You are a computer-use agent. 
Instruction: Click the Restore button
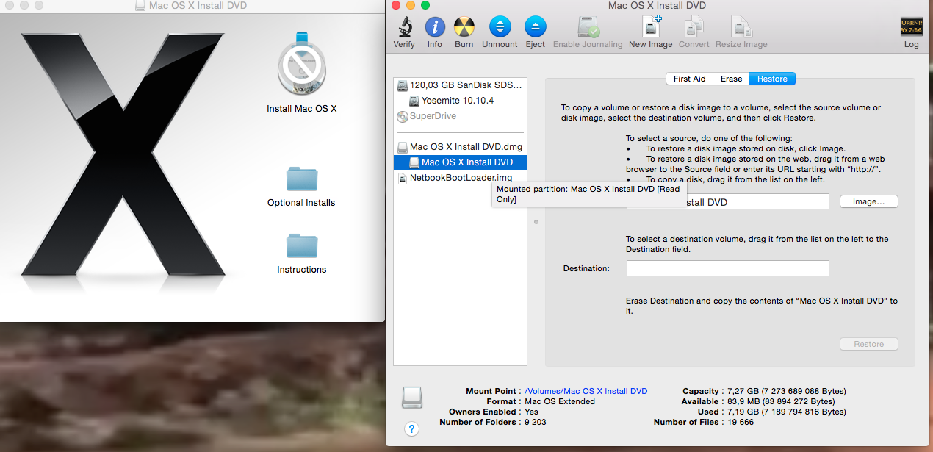(x=868, y=344)
